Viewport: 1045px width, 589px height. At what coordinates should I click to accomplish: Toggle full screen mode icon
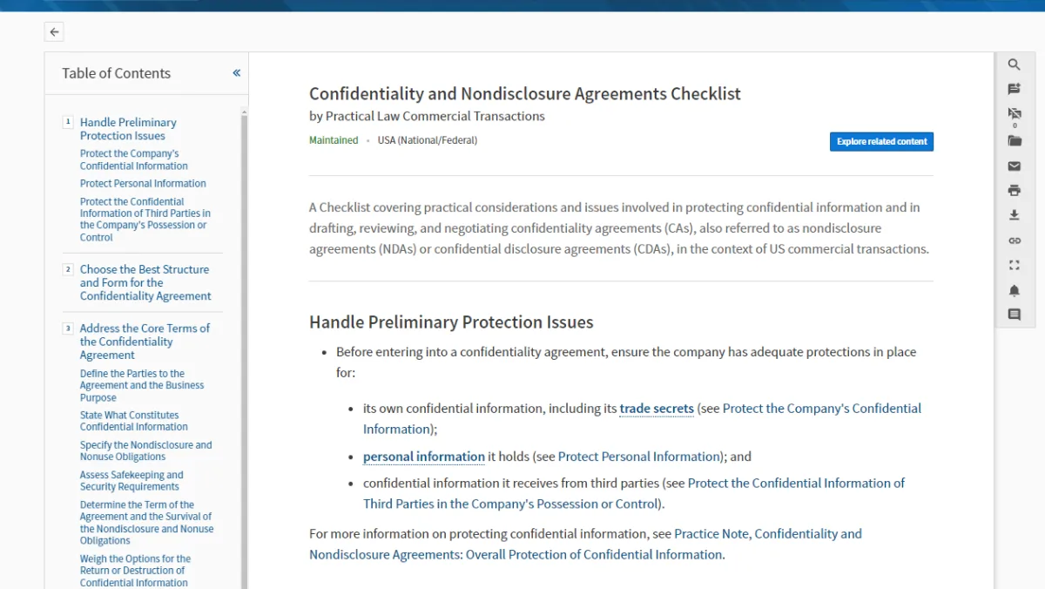point(1014,265)
